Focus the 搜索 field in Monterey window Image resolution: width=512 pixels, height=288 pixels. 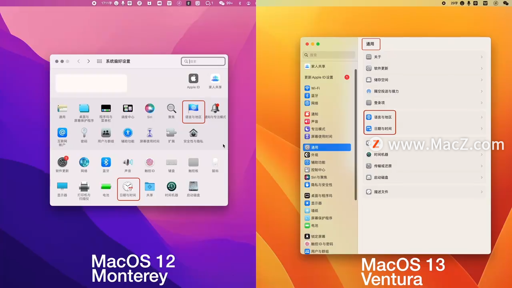coord(203,61)
